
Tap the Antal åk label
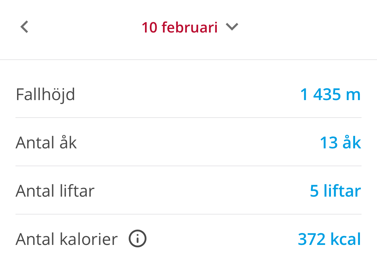(46, 143)
